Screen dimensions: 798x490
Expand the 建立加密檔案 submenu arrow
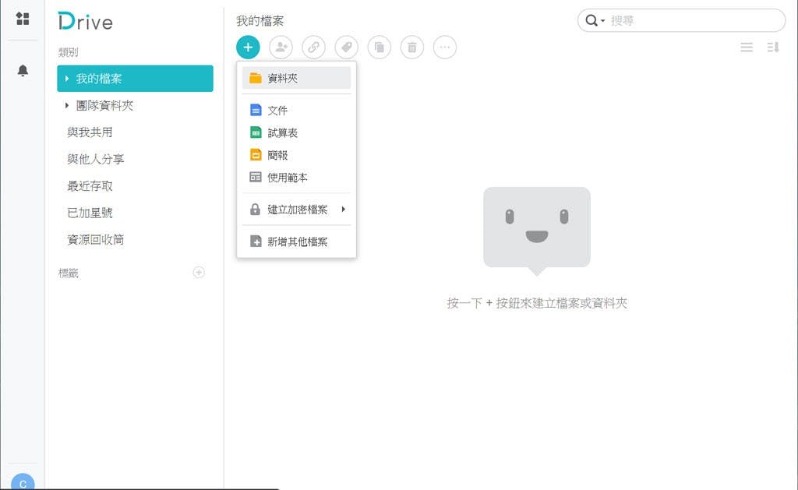343,210
